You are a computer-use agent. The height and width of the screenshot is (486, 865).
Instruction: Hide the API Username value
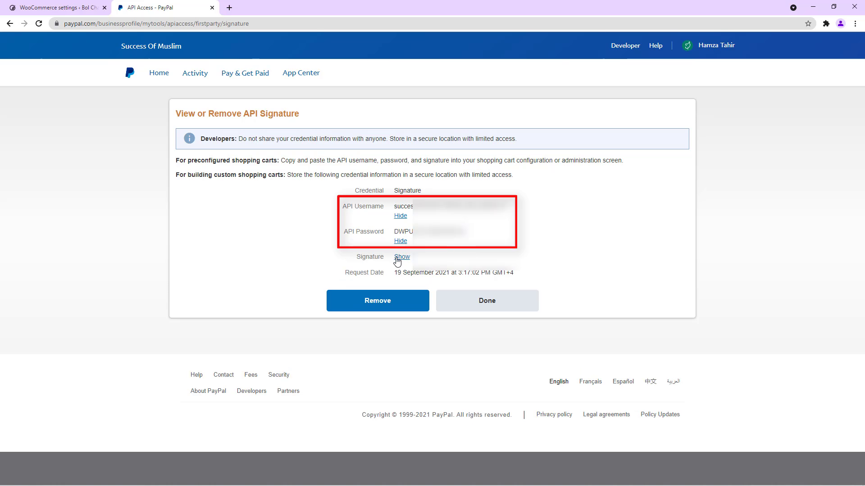coord(401,216)
